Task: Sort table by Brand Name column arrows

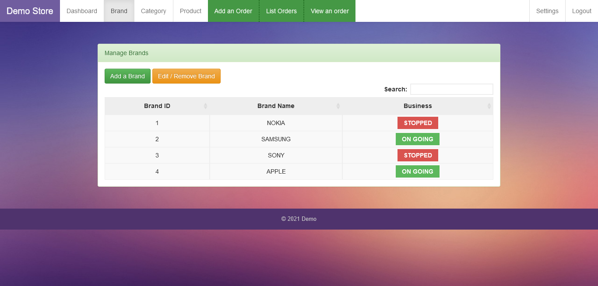Action: click(338, 106)
